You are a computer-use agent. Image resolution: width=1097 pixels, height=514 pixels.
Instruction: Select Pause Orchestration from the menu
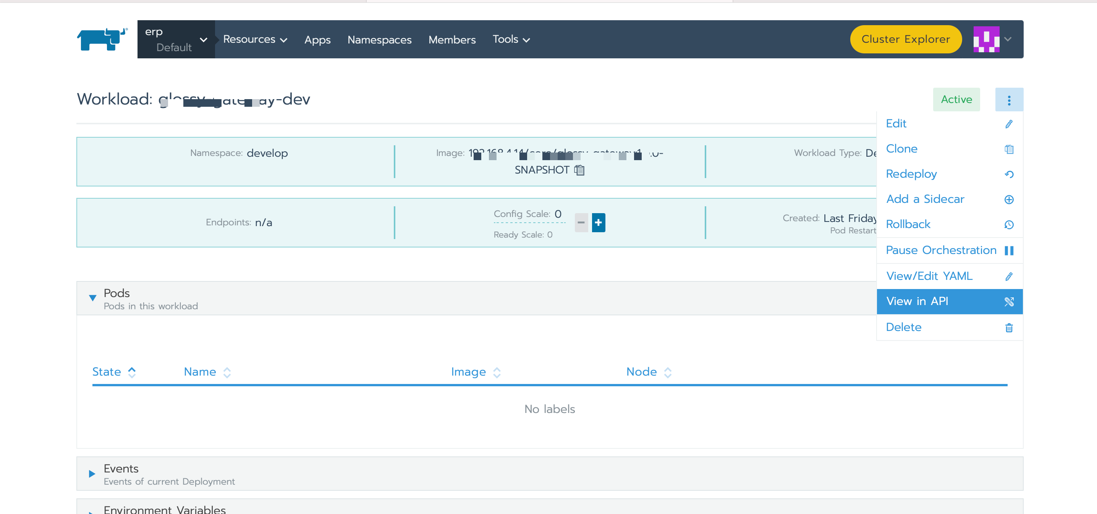[x=941, y=251]
